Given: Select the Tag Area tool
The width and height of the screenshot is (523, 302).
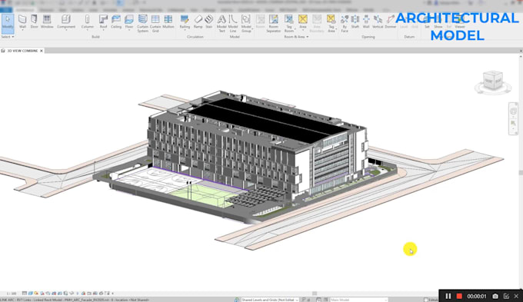Looking at the screenshot, I should click(331, 23).
